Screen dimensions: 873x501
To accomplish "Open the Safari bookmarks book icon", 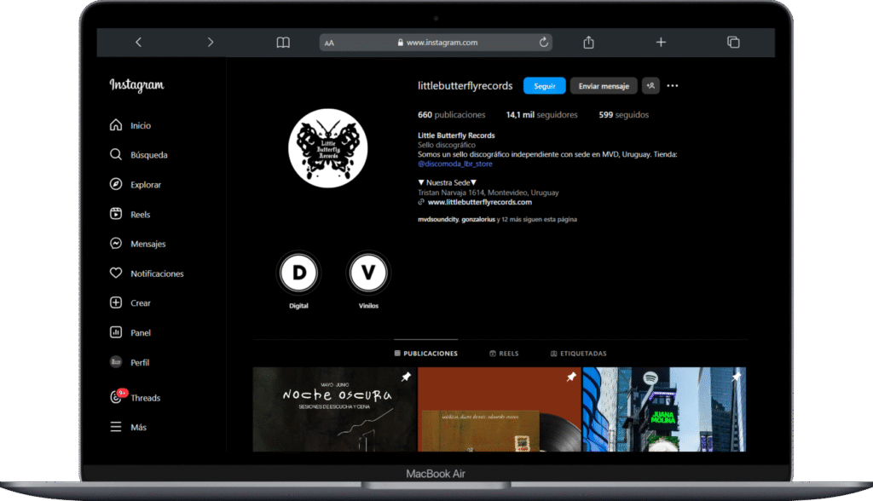I will click(x=283, y=43).
